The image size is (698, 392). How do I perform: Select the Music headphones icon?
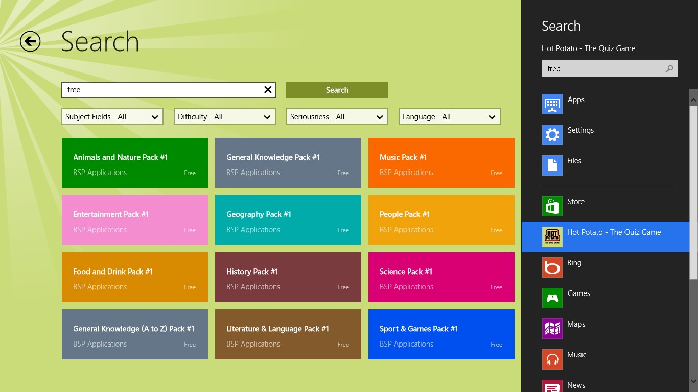click(552, 359)
